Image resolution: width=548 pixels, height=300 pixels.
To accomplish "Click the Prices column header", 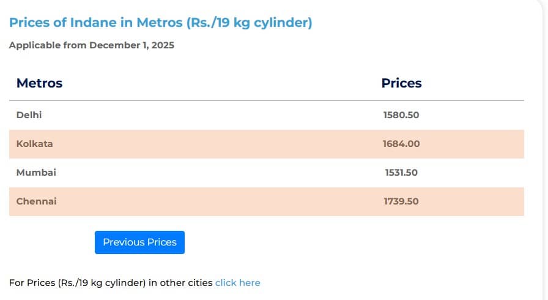I will coord(401,83).
